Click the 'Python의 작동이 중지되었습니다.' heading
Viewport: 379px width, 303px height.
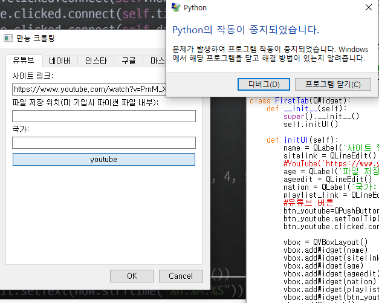[245, 30]
